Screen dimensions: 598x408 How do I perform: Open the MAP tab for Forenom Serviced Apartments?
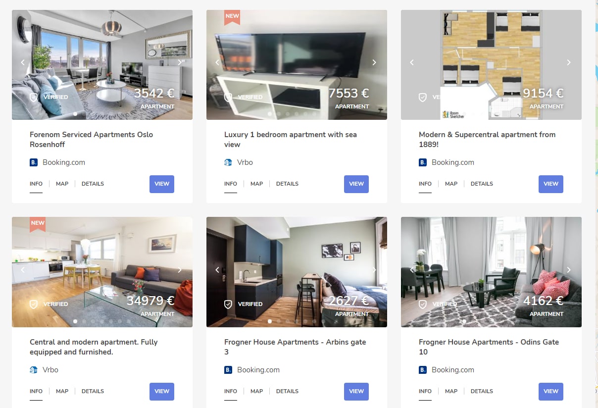tap(62, 184)
